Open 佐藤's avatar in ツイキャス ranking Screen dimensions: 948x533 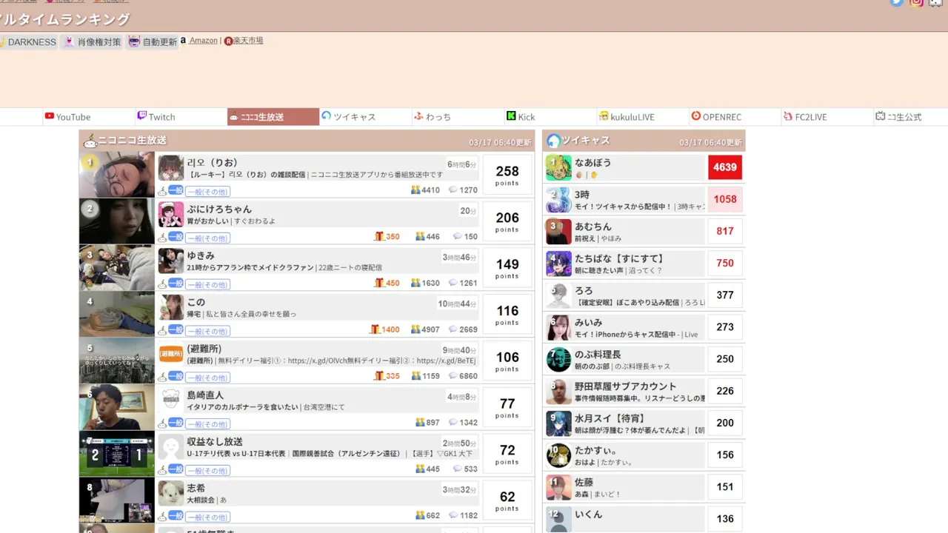coord(558,487)
